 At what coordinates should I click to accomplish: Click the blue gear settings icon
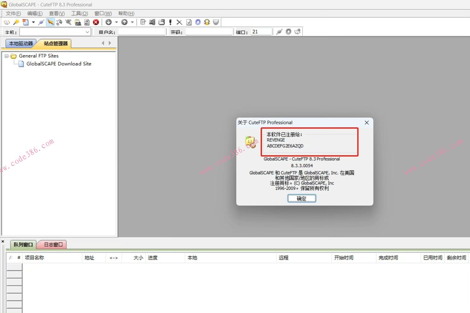198,22
